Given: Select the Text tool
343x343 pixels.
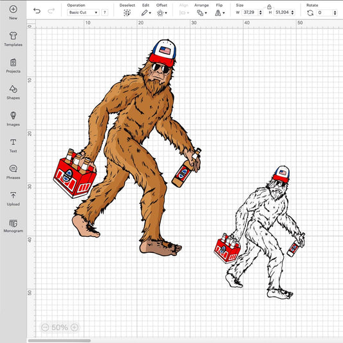Looking at the screenshot, I should point(13,145).
